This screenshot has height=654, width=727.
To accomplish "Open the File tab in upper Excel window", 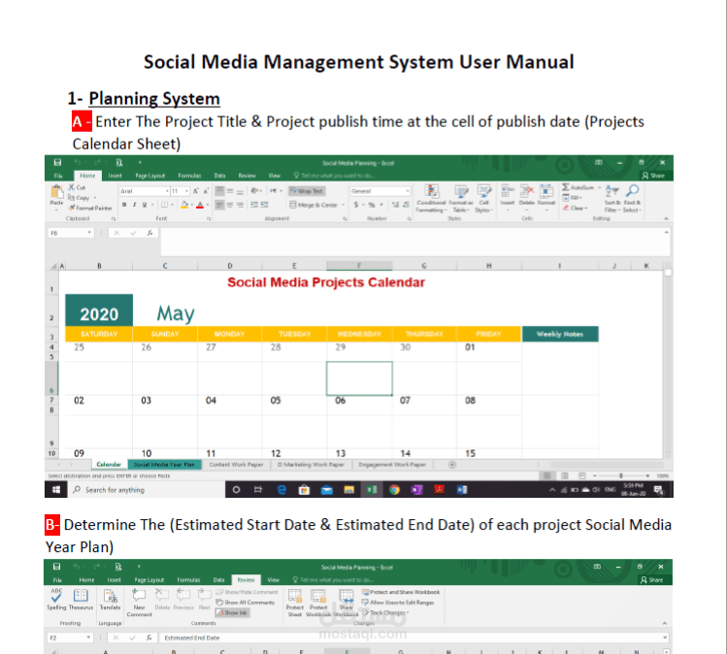I will point(58,176).
